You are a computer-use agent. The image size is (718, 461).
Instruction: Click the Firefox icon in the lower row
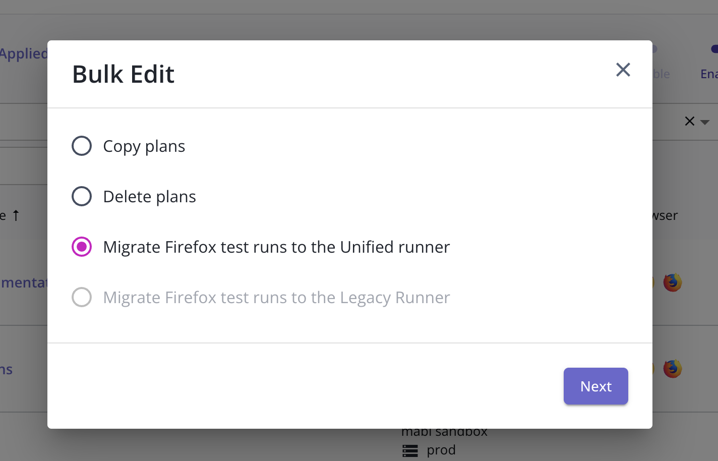pyautogui.click(x=672, y=369)
